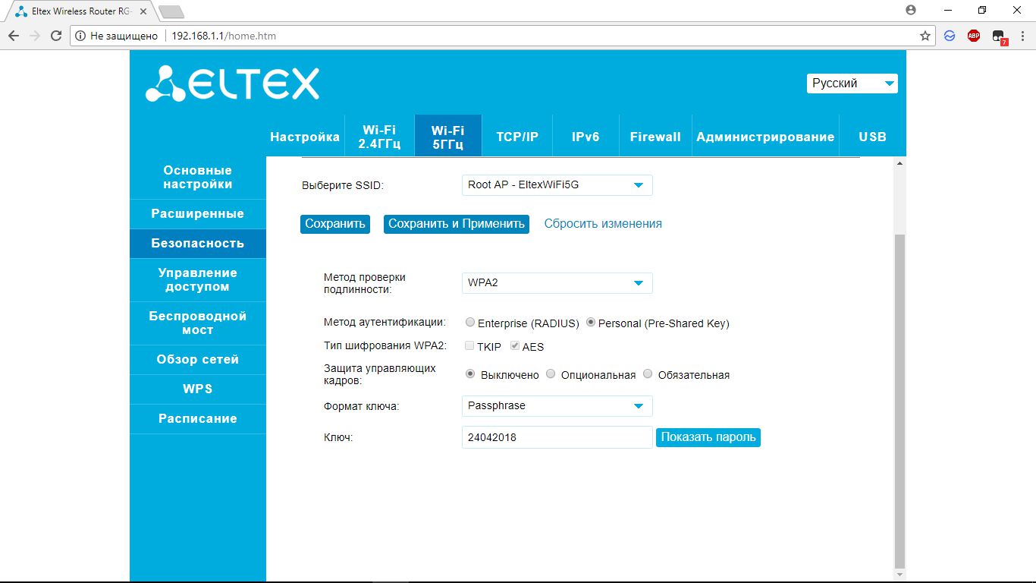This screenshot has height=583, width=1036.
Task: Toggle the TKIP encryption checkbox
Action: point(470,346)
